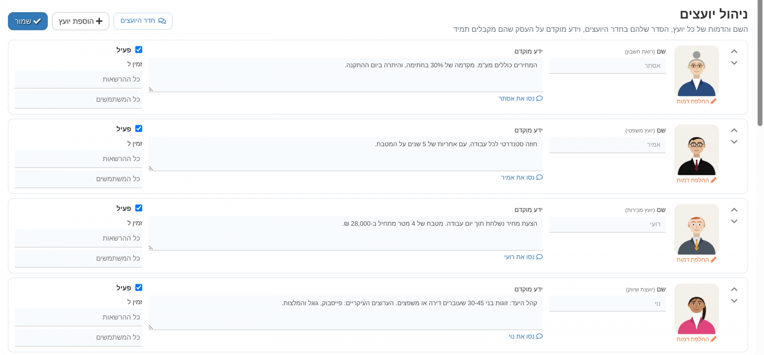Click the name field containing רועי

point(608,224)
